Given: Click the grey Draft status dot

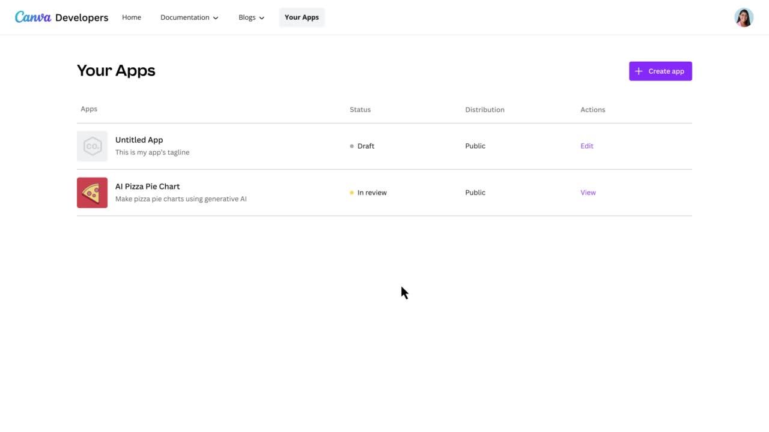Looking at the screenshot, I should coord(352,146).
